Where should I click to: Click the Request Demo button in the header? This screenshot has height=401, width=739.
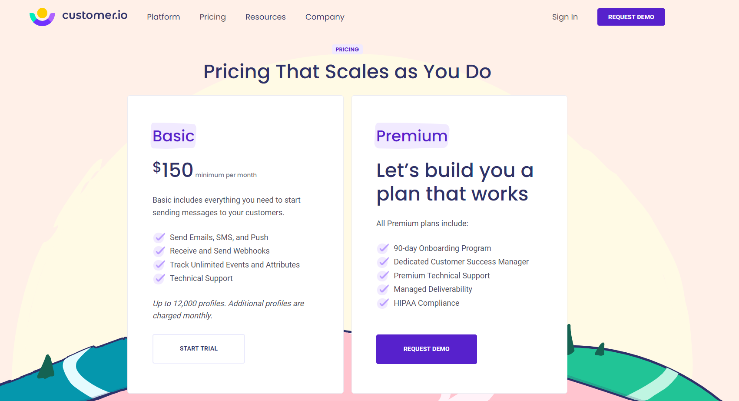(x=631, y=17)
